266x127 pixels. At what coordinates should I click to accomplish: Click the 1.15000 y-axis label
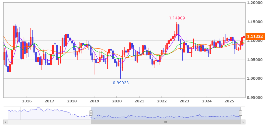255,22
